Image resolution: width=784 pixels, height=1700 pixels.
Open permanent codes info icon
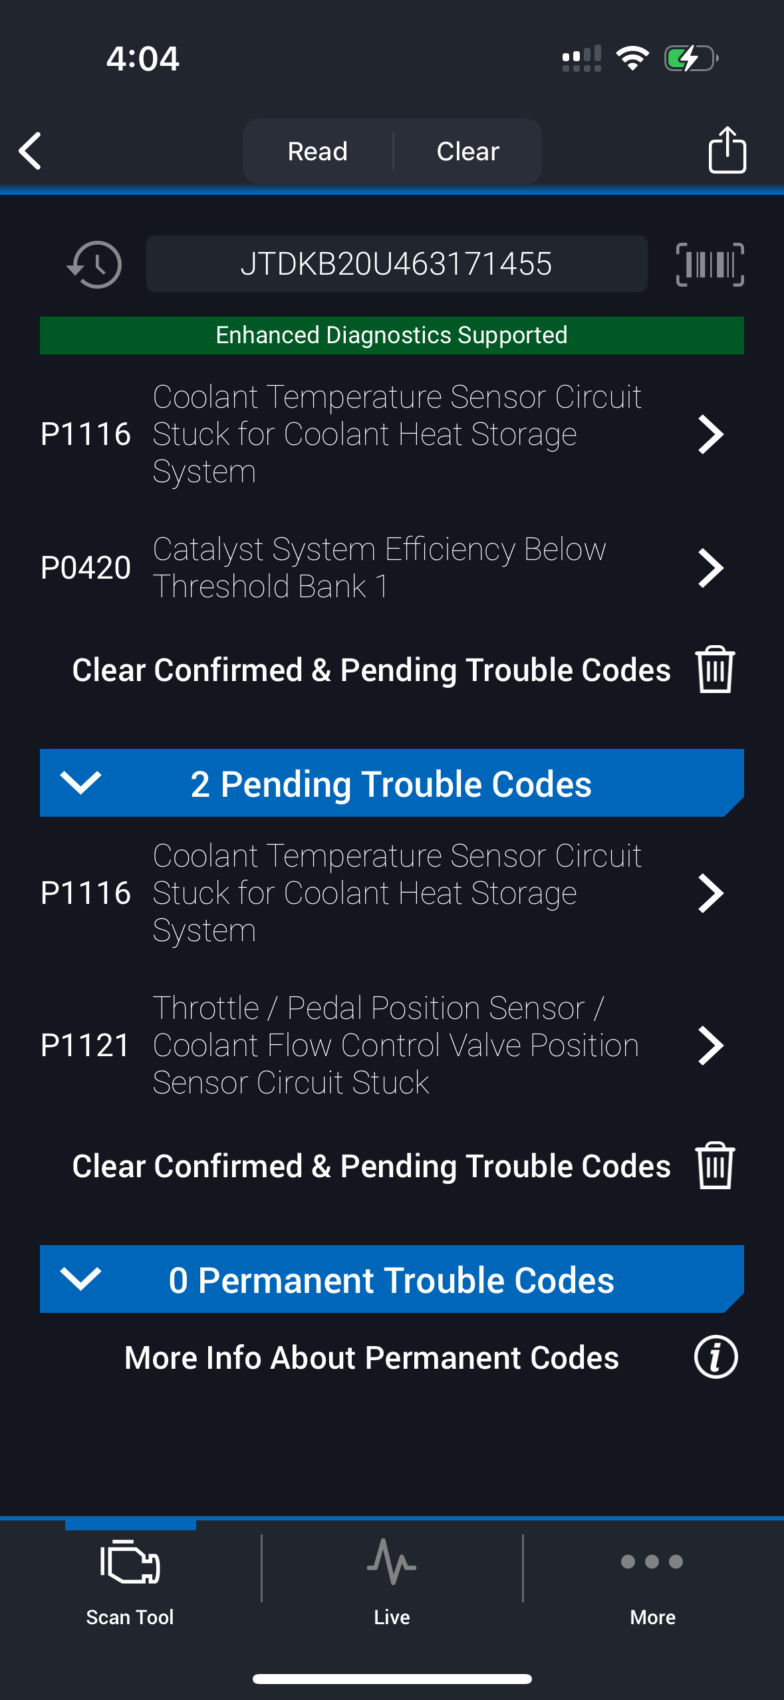[716, 1357]
